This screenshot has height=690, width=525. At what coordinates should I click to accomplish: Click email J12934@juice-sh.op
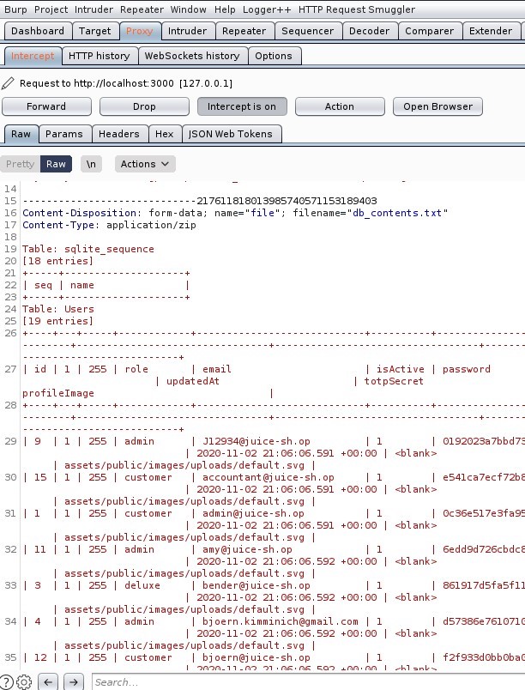click(256, 441)
